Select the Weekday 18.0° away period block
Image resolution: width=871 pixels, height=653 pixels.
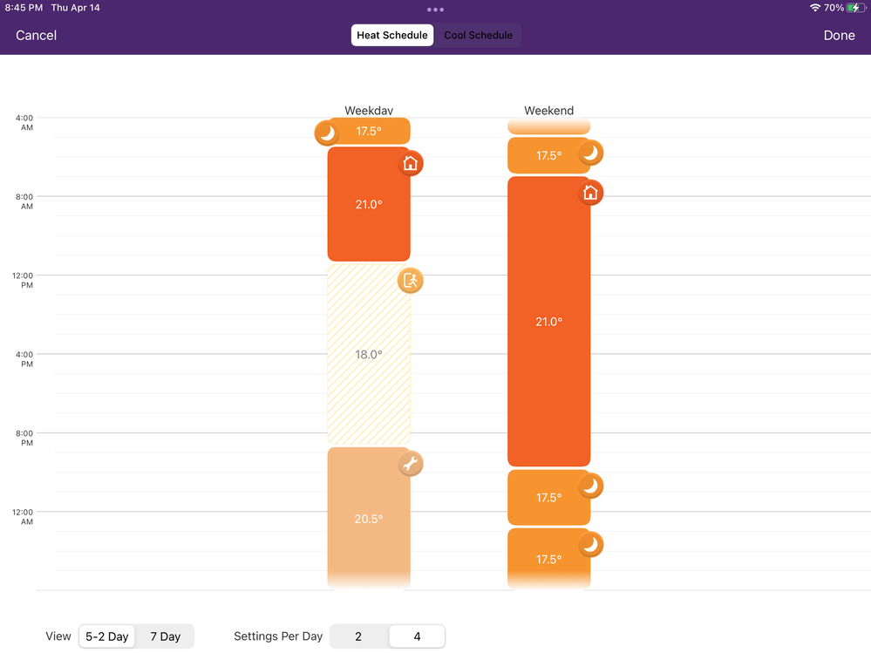click(x=368, y=355)
